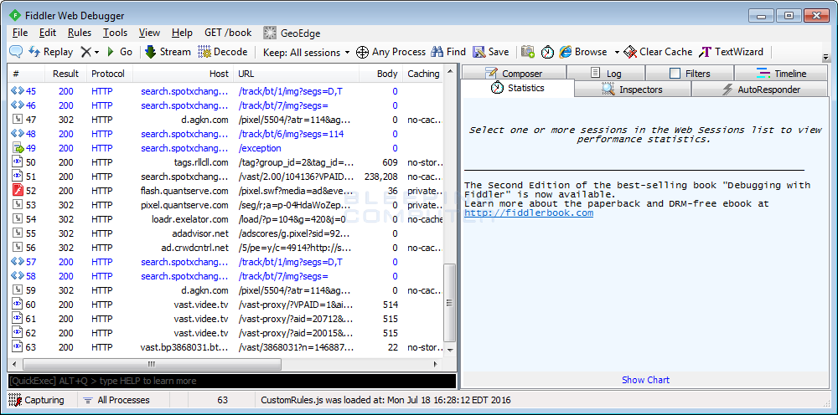The width and height of the screenshot is (838, 415).
Task: Switch to the Inspectors tab
Action: click(x=633, y=90)
